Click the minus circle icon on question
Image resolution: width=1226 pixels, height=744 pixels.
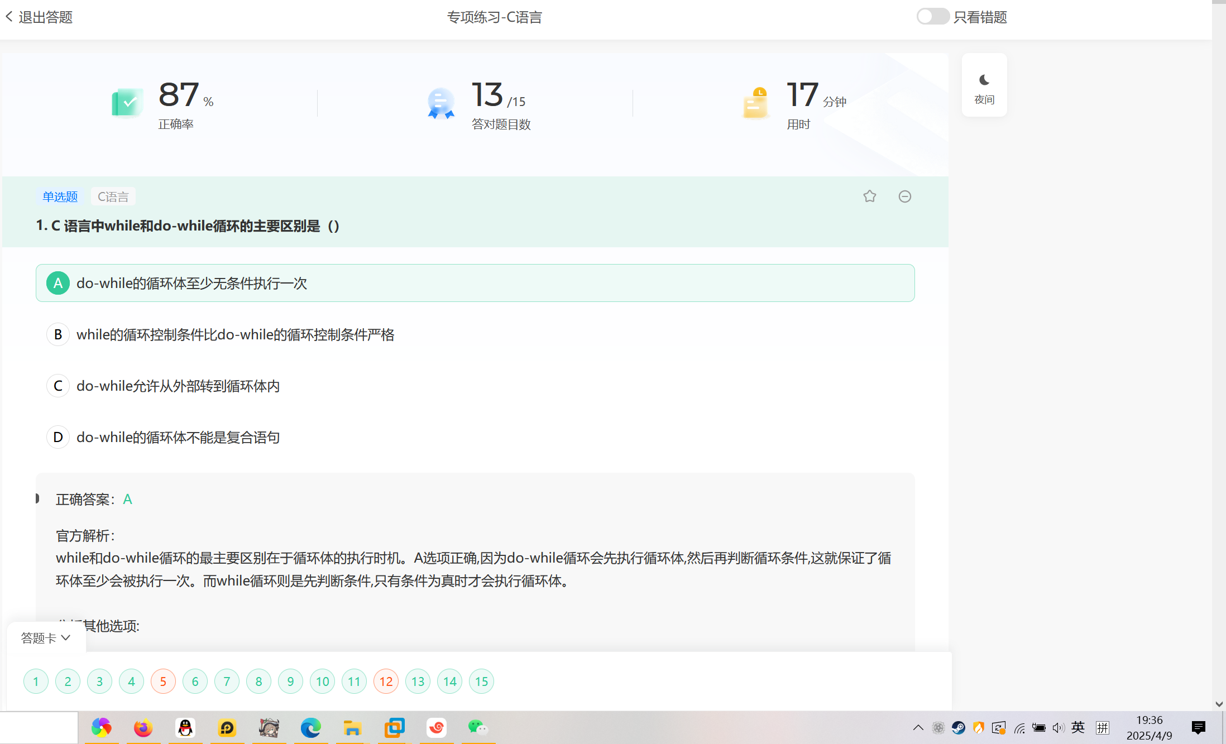click(x=904, y=196)
